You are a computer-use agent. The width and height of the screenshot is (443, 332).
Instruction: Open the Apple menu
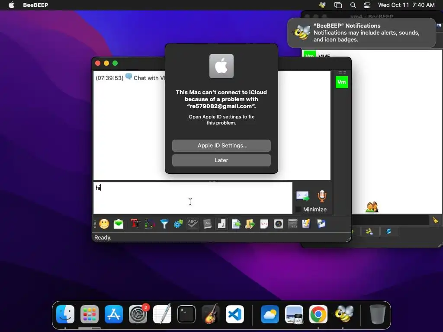click(x=11, y=5)
